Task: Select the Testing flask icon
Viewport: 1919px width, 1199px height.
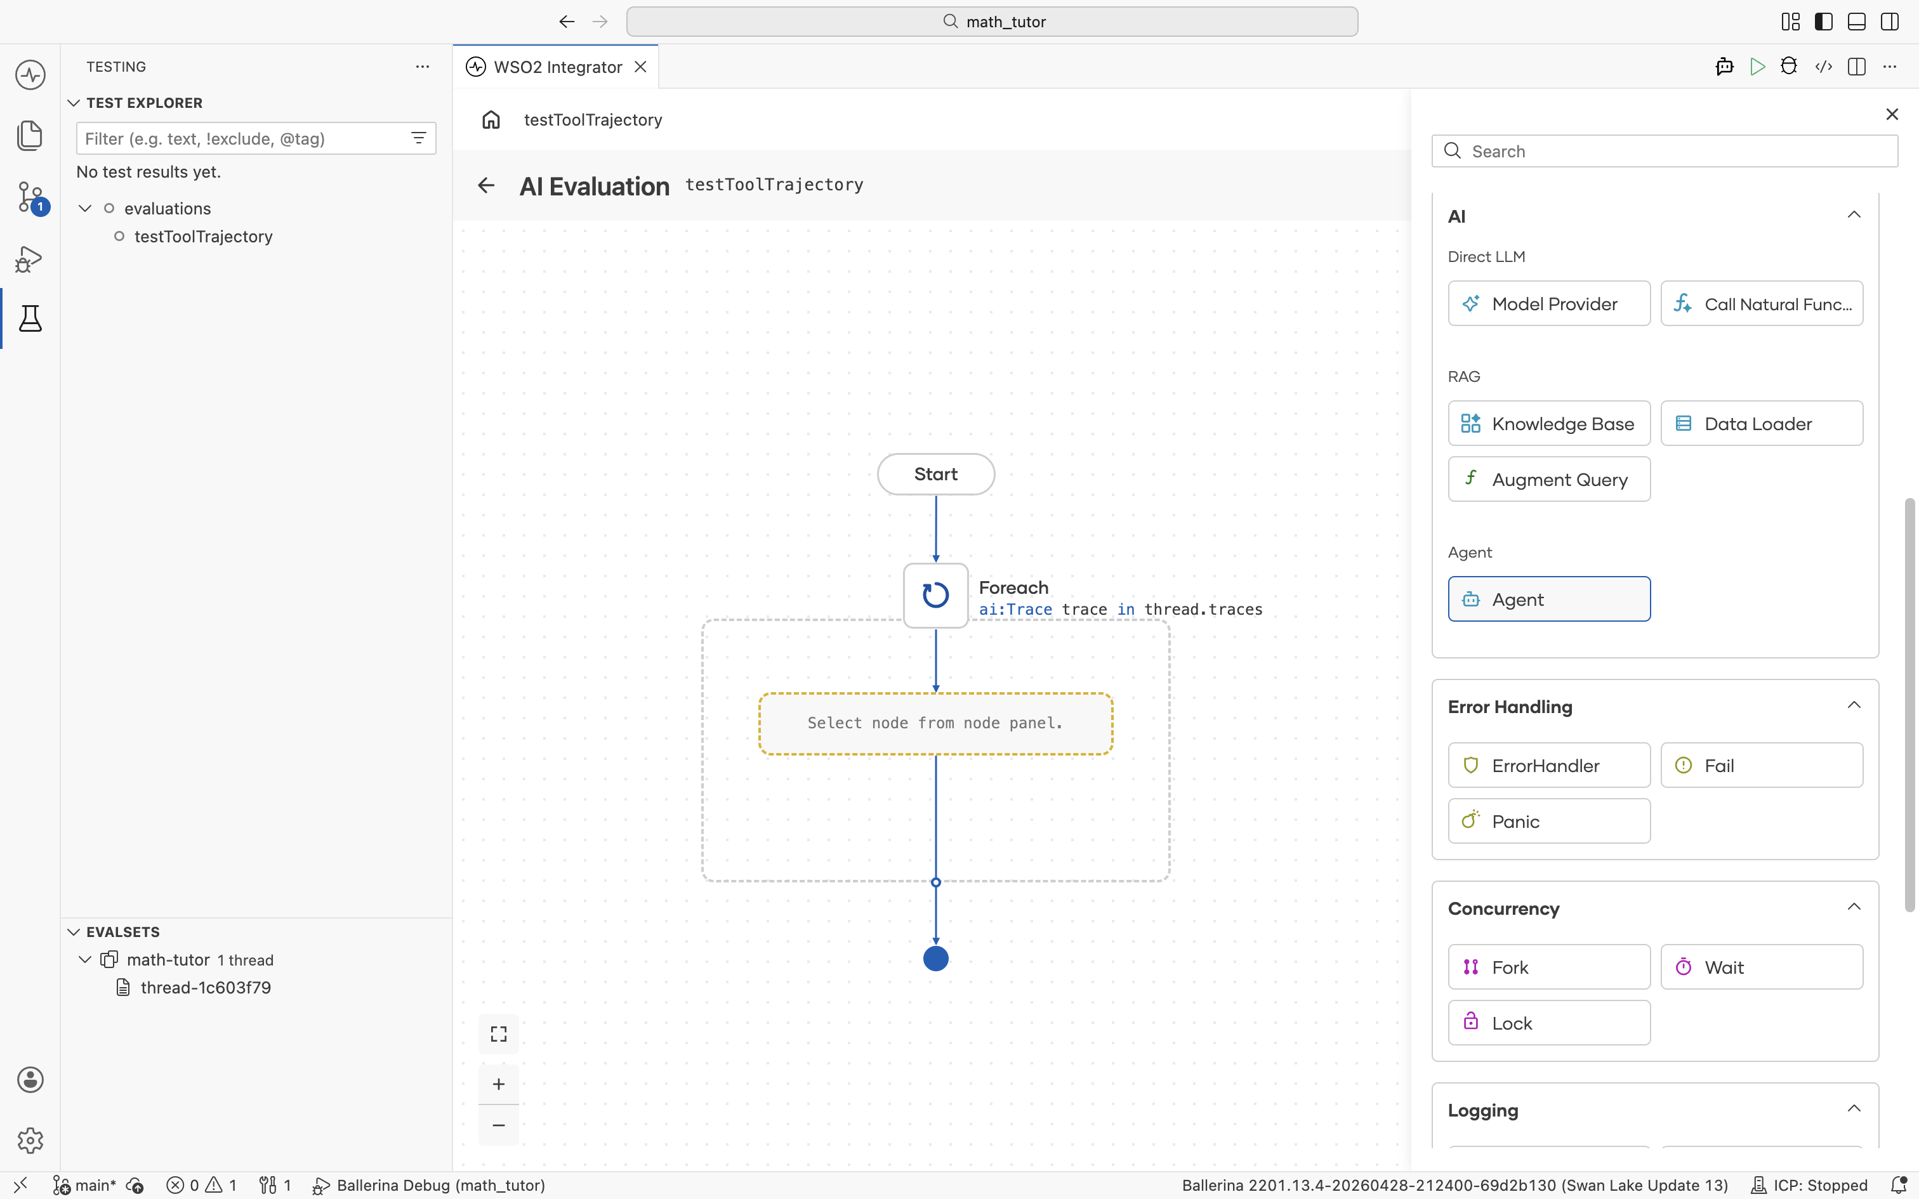Action: pos(30,318)
